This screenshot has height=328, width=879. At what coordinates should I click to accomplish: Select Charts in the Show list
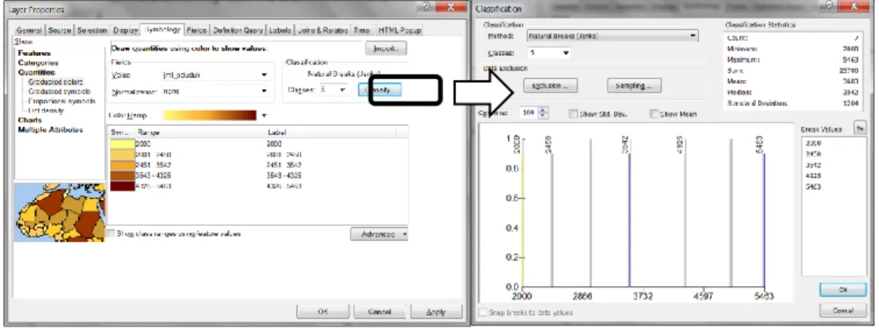[29, 120]
